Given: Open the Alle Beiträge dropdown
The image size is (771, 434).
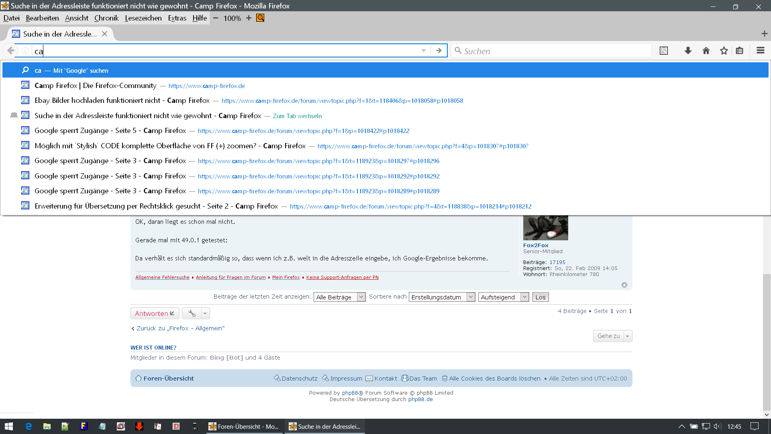Looking at the screenshot, I should point(339,297).
